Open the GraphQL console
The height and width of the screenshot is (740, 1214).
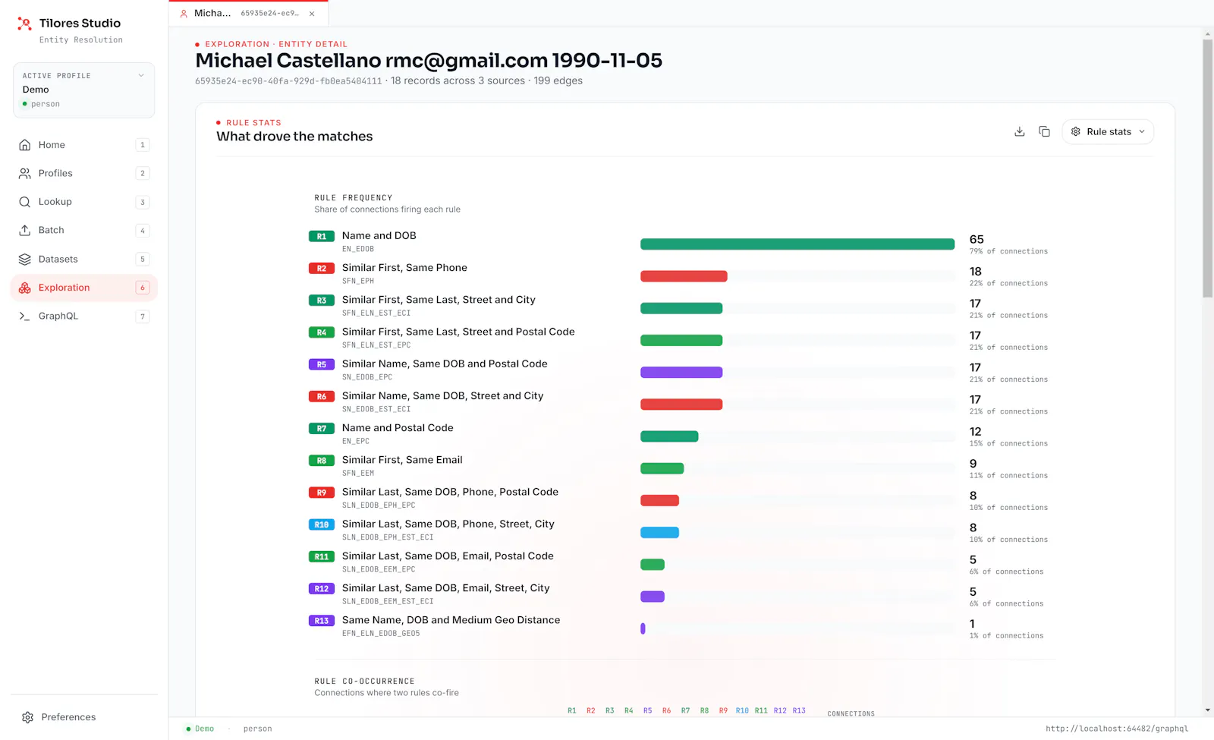pos(83,316)
